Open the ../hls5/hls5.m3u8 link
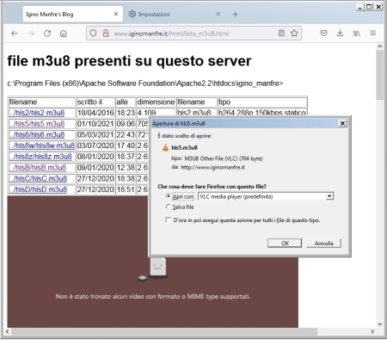387x340 pixels. (37, 124)
